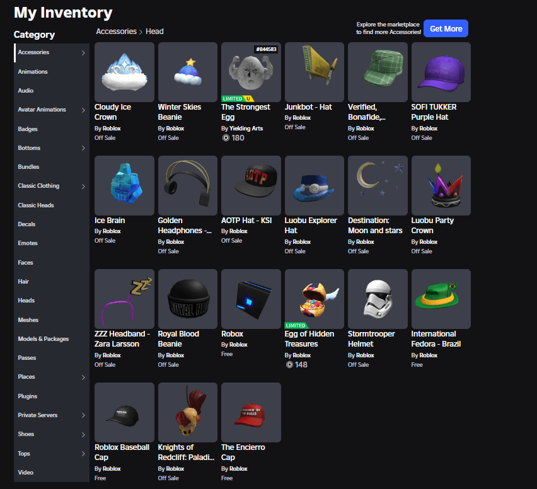Click the Robux icon next to 148
The image size is (537, 489).
pyautogui.click(x=289, y=365)
